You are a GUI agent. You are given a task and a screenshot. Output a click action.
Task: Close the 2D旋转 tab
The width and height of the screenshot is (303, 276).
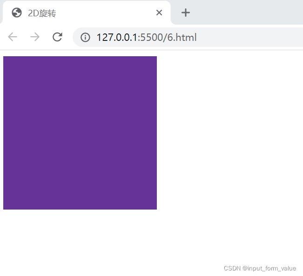click(x=159, y=13)
